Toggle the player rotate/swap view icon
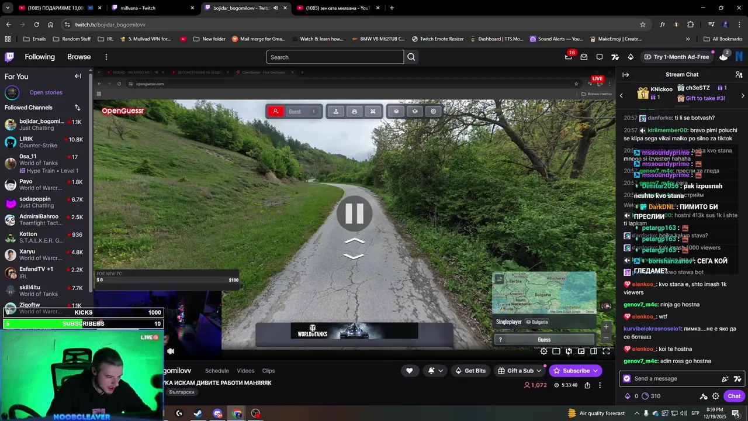The image size is (748, 421). [x=569, y=351]
